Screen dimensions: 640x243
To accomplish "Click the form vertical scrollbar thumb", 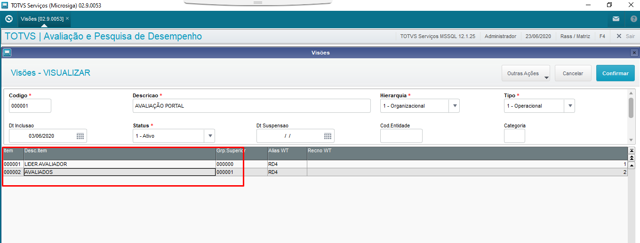I will click(x=631, y=108).
